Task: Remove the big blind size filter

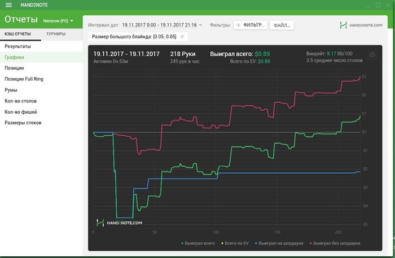Action: tap(182, 37)
